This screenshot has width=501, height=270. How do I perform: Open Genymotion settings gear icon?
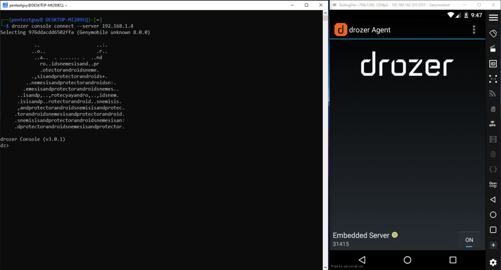(493, 262)
